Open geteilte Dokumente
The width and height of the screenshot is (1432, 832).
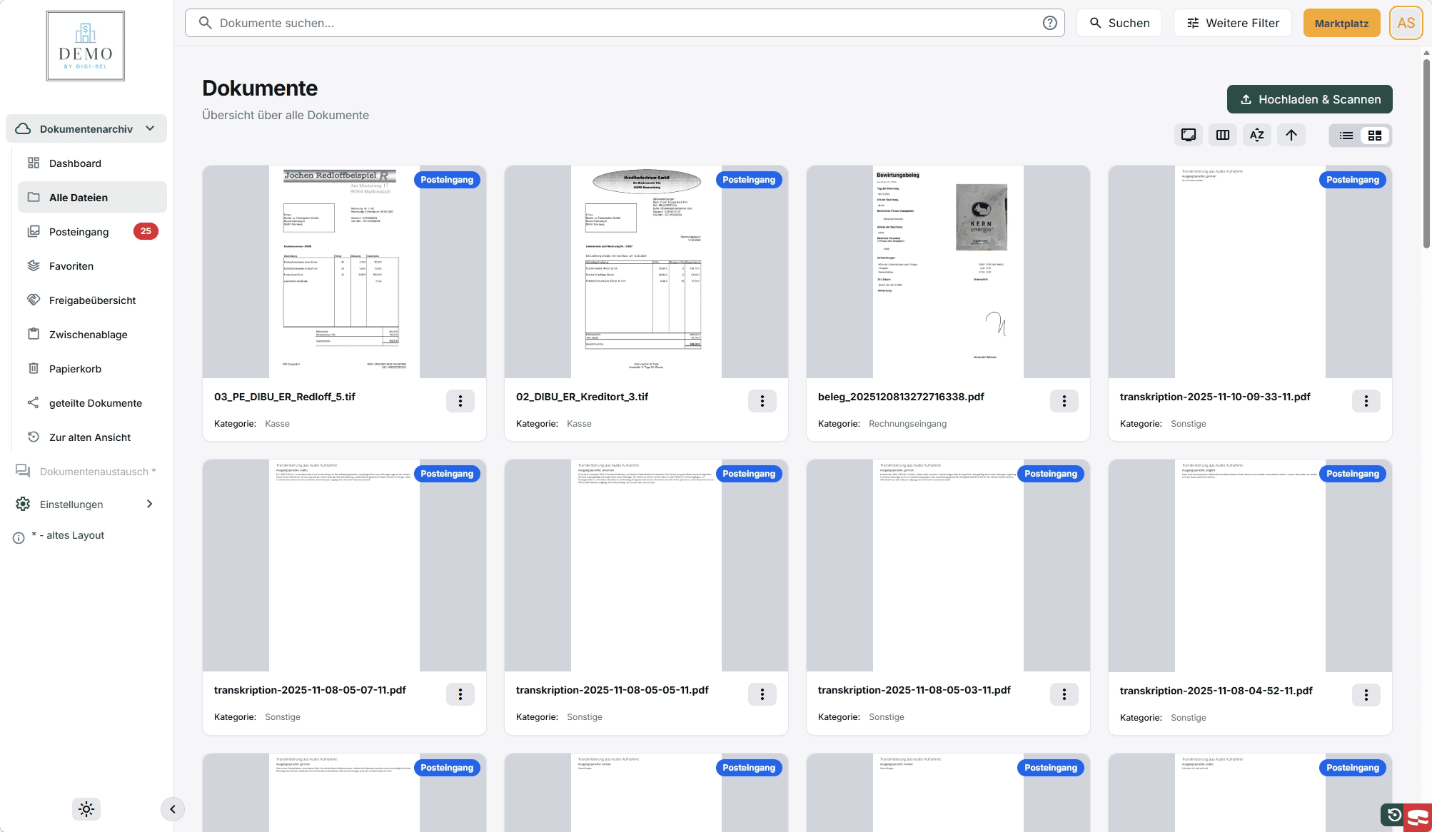pyautogui.click(x=92, y=403)
